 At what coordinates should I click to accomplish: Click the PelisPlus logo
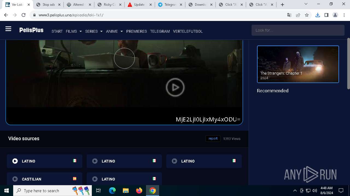[31, 30]
